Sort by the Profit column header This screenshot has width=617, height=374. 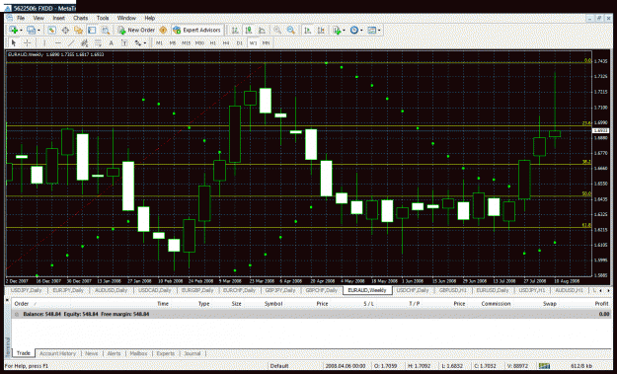pyautogui.click(x=601, y=304)
